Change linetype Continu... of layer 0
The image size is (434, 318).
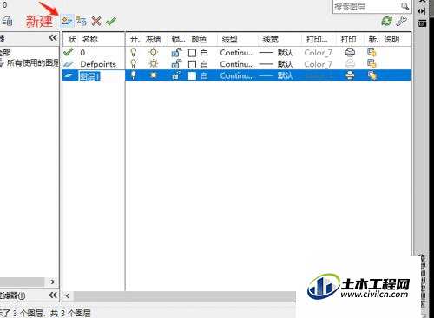click(237, 53)
